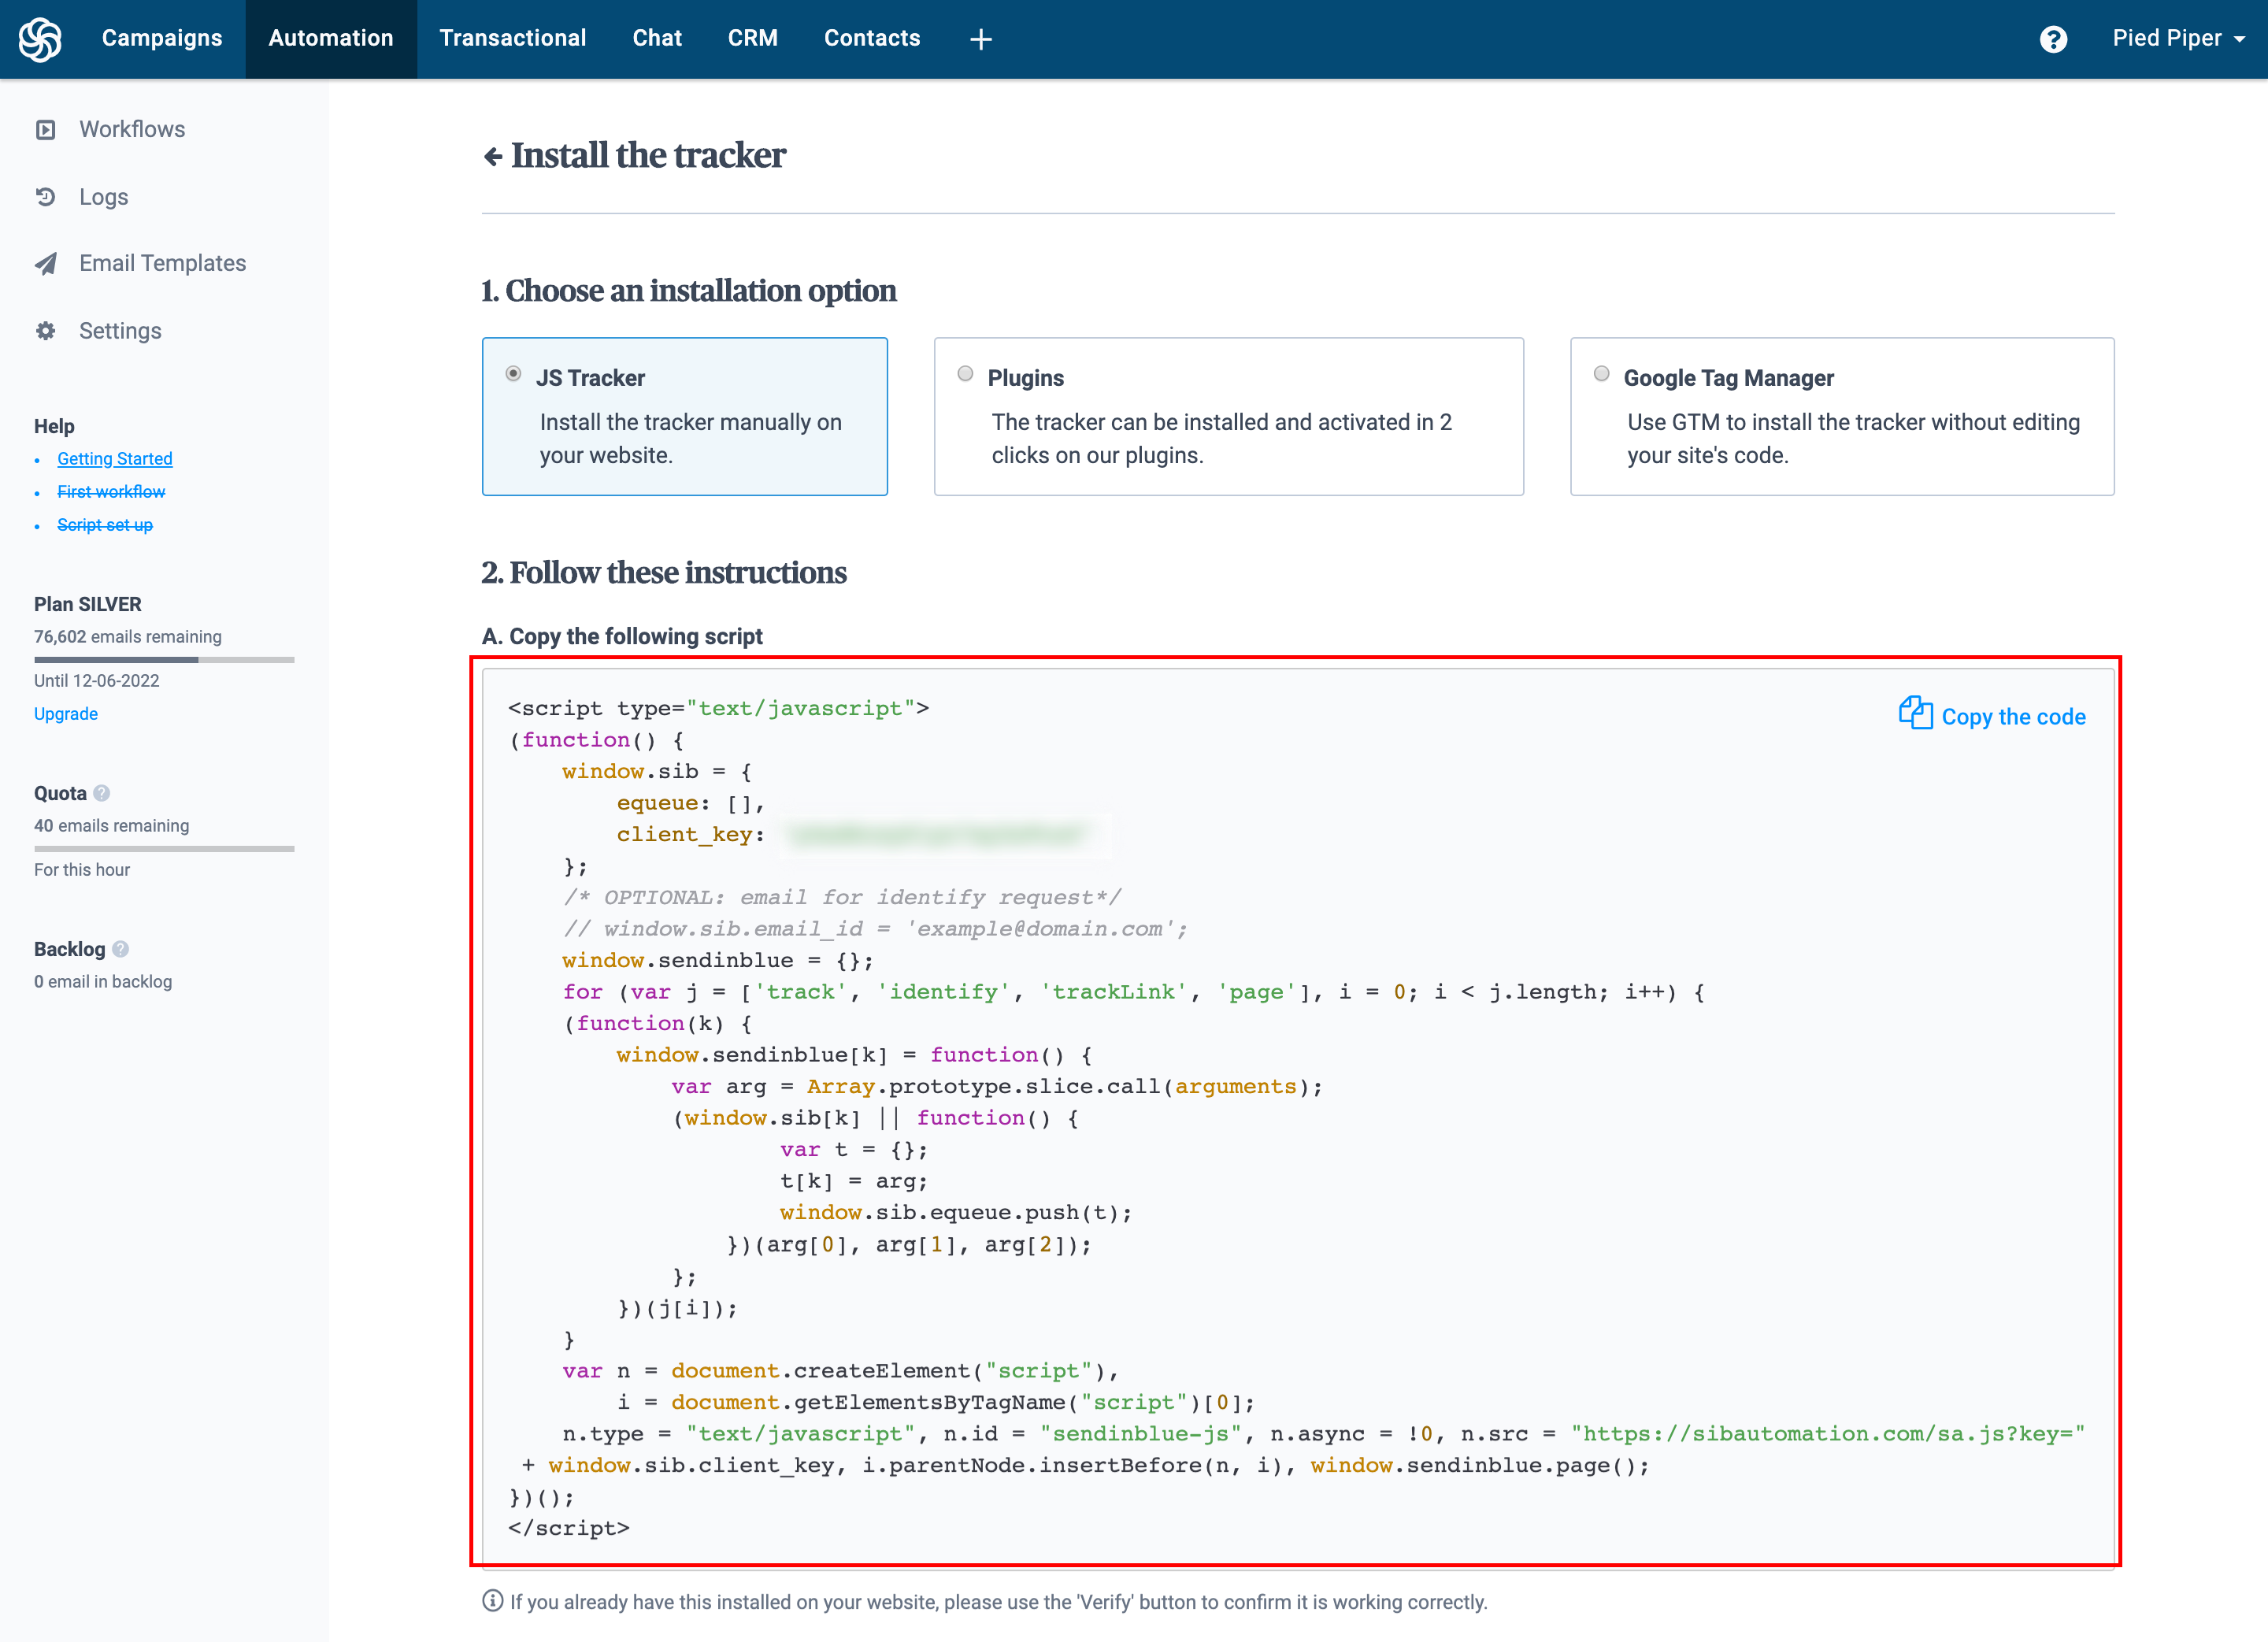Click the Upgrade plan link
Screen dimensions: 2268x1642
[x=66, y=714]
